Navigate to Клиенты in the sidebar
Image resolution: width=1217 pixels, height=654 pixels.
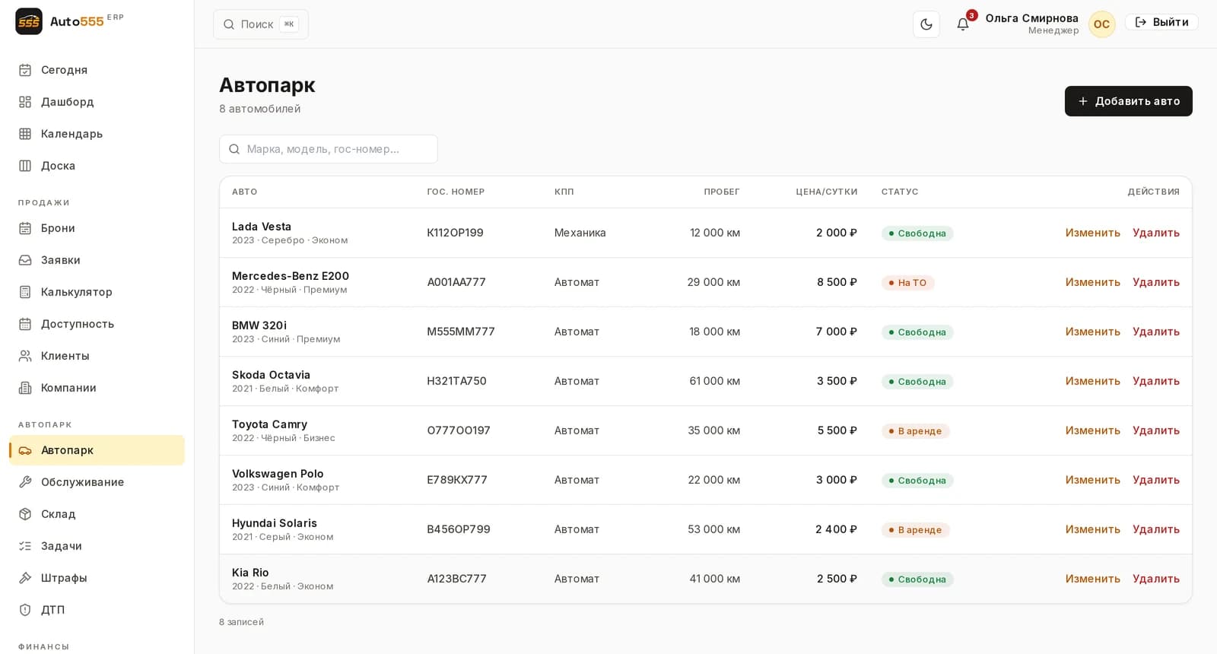[97, 356]
